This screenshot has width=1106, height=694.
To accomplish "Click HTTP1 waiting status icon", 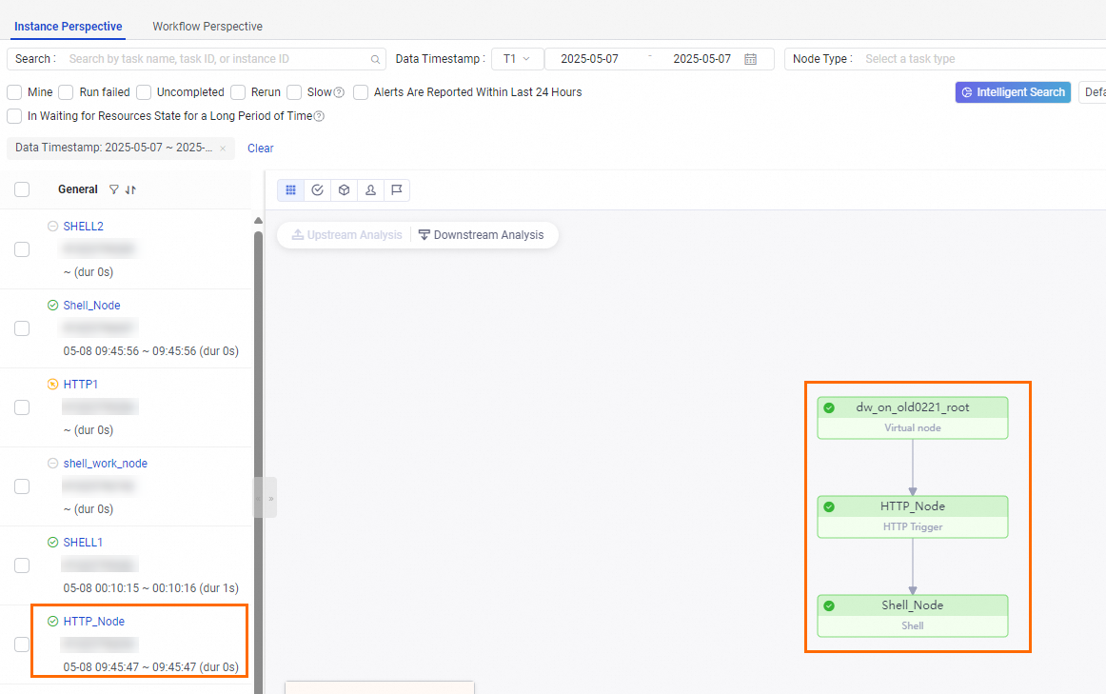I will [x=53, y=385].
